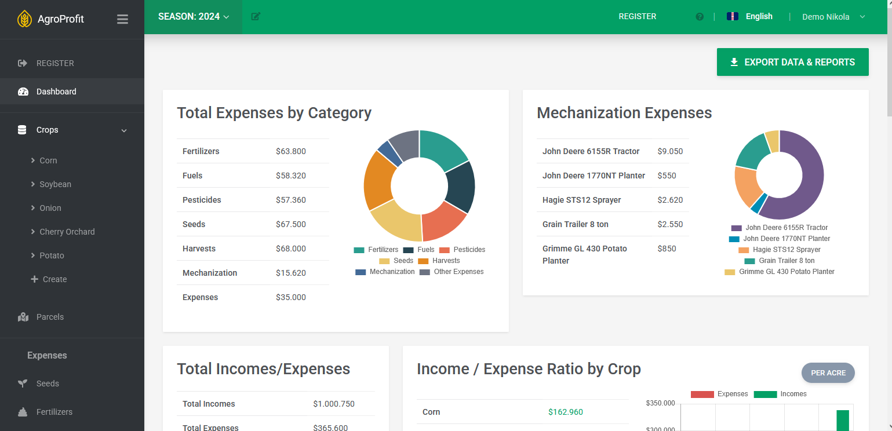The image size is (892, 431).
Task: Click the AgroProfit wheat logo
Action: pyautogui.click(x=26, y=19)
